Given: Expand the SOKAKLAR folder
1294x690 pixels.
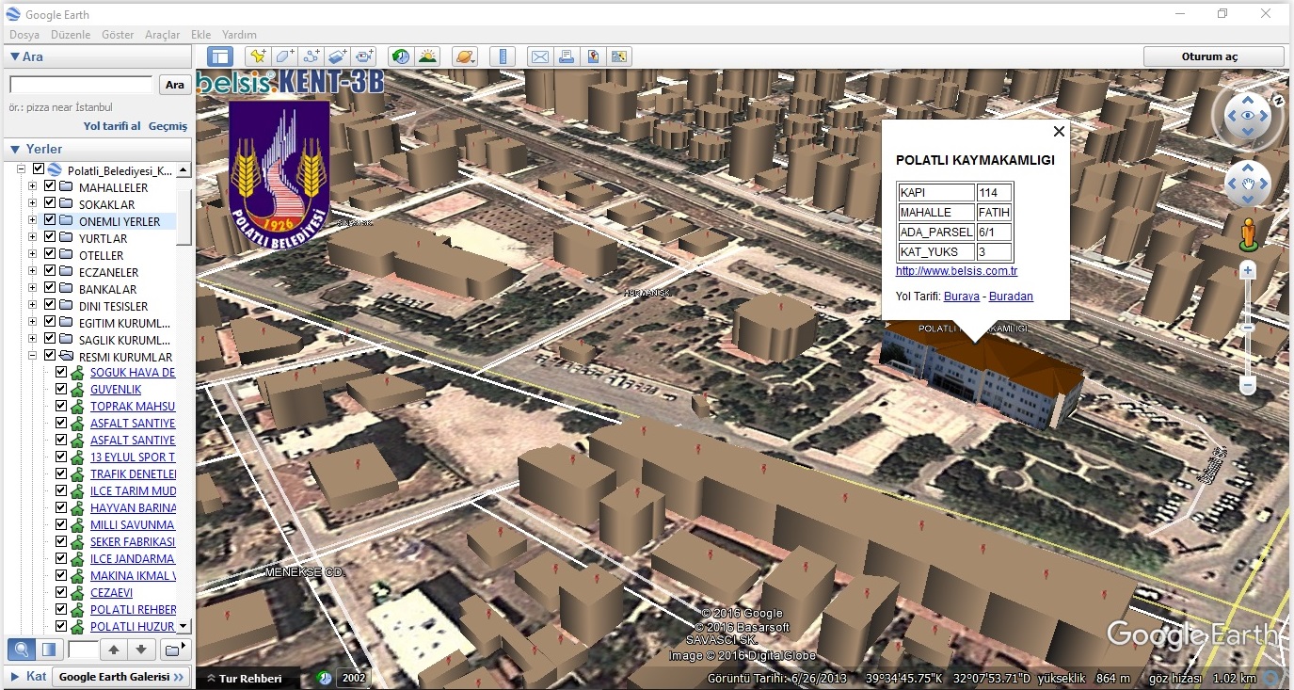Looking at the screenshot, I should click(32, 203).
